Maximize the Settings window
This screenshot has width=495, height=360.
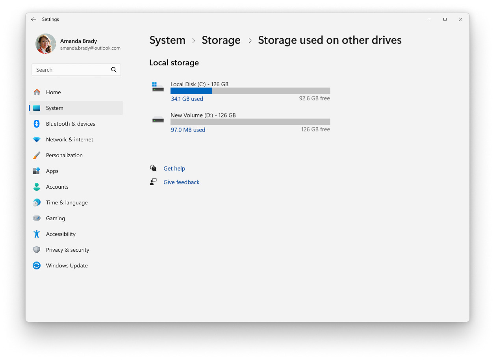coord(445,19)
